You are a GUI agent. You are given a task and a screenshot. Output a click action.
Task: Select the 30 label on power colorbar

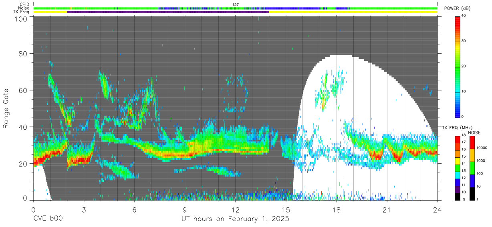point(464,41)
